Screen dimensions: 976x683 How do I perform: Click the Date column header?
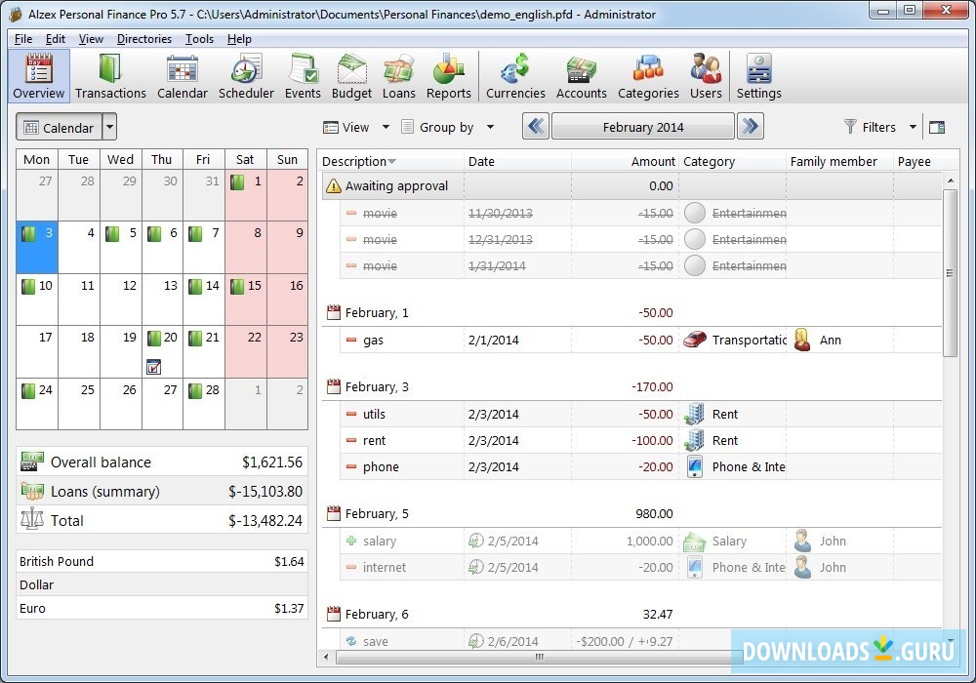[x=518, y=161]
